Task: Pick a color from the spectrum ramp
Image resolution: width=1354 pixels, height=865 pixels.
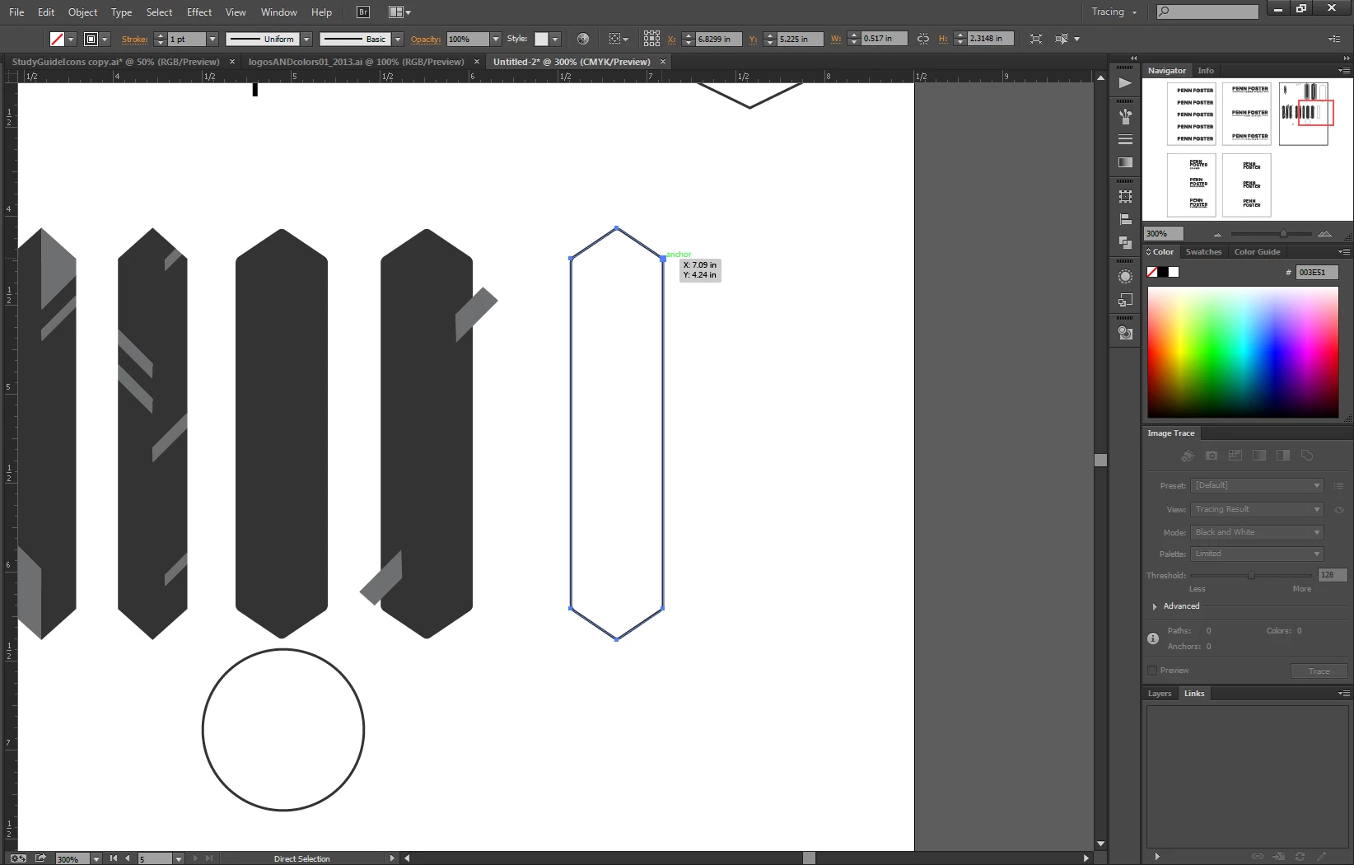Action: [x=1243, y=352]
